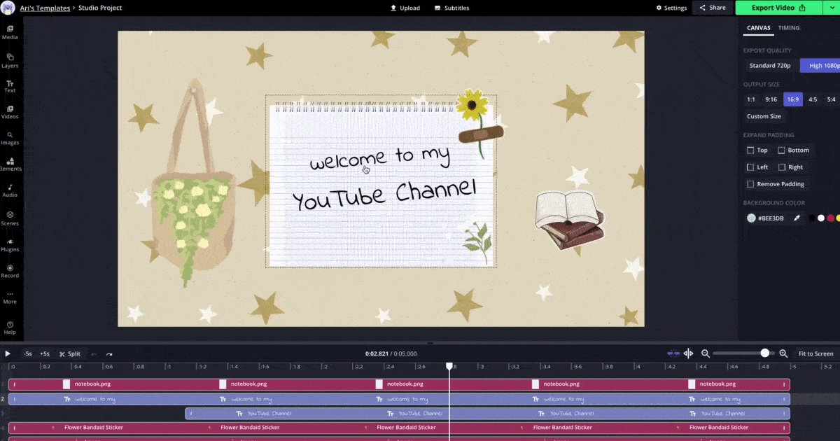Enable the Bottom padding checkbox
840x441 pixels.
pos(781,150)
